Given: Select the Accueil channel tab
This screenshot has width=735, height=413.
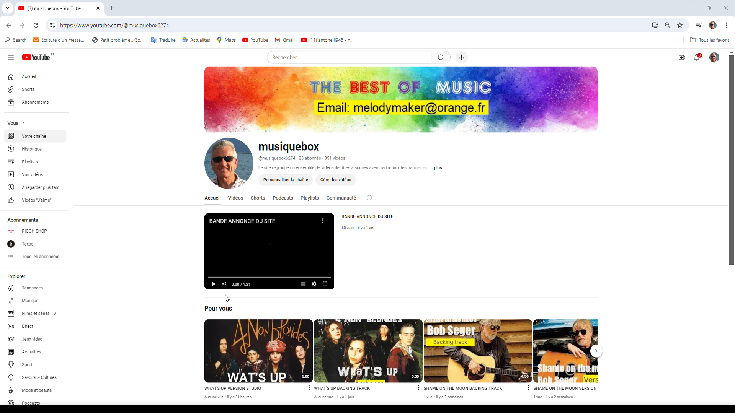Looking at the screenshot, I should click(212, 198).
